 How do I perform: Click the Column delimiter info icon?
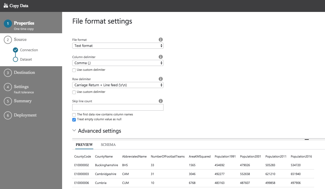coord(160,57)
